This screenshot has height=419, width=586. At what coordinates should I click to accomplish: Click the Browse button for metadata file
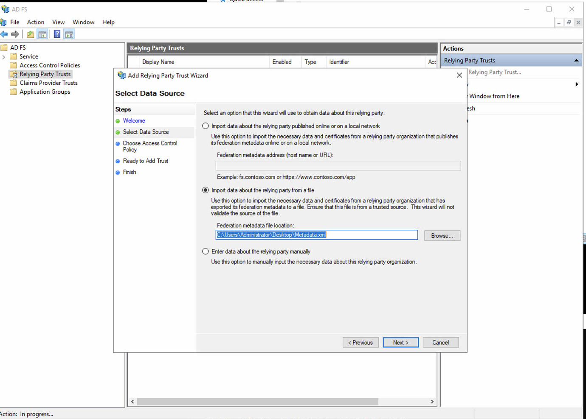point(442,235)
